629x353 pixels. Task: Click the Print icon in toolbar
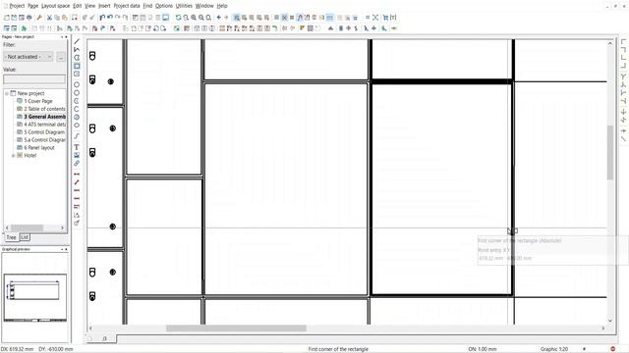point(29,18)
